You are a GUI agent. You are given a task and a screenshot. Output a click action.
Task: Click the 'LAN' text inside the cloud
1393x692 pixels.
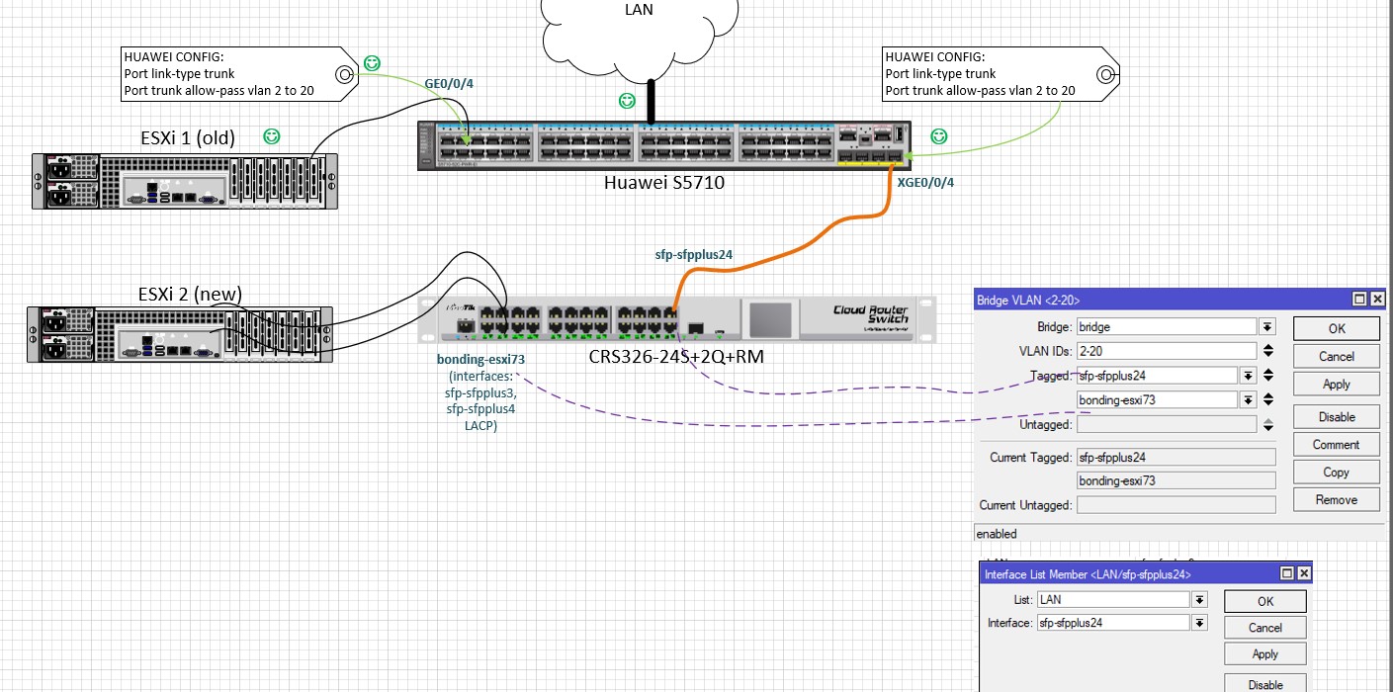640,11
